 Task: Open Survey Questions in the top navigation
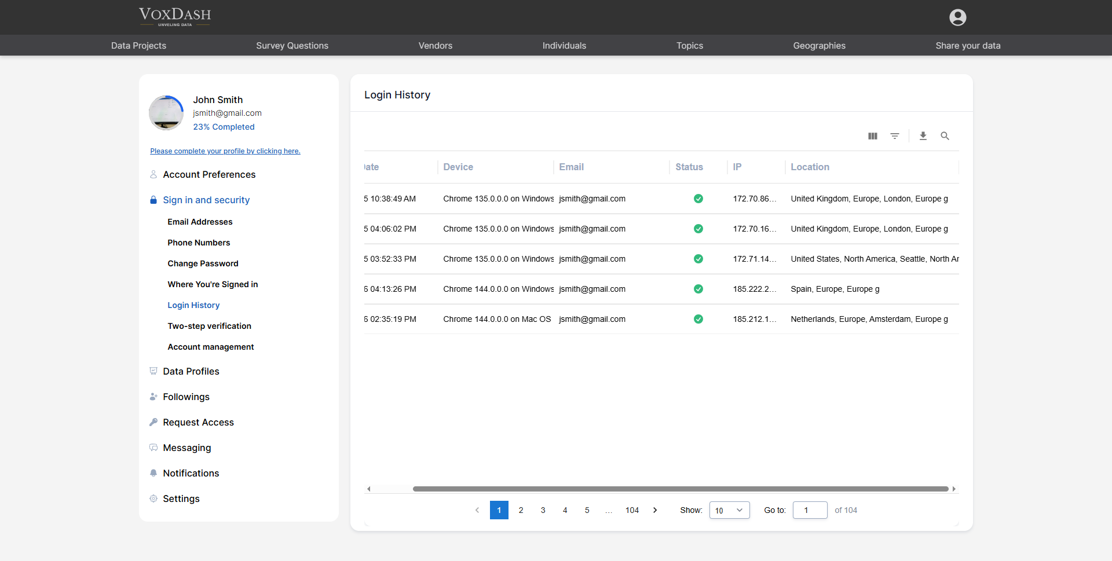click(292, 46)
